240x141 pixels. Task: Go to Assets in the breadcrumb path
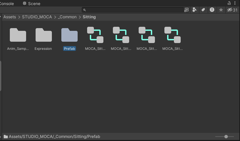[9, 17]
